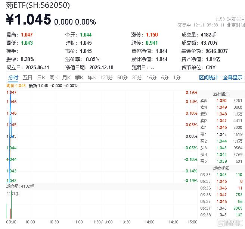
Task: Click the -0.19% axis label
Action: click(191, 181)
